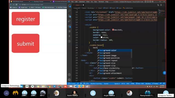Click the Skype taskbar icon
175x98 pixels.
81,86
